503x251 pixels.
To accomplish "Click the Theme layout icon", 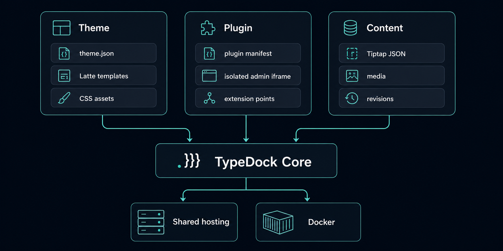I will click(x=62, y=28).
